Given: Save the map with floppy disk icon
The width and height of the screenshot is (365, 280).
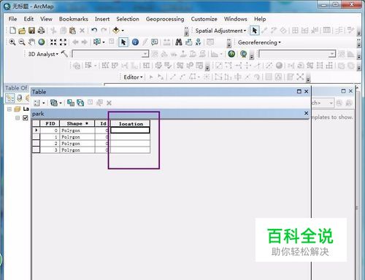Looking at the screenshot, I should click(31, 31).
